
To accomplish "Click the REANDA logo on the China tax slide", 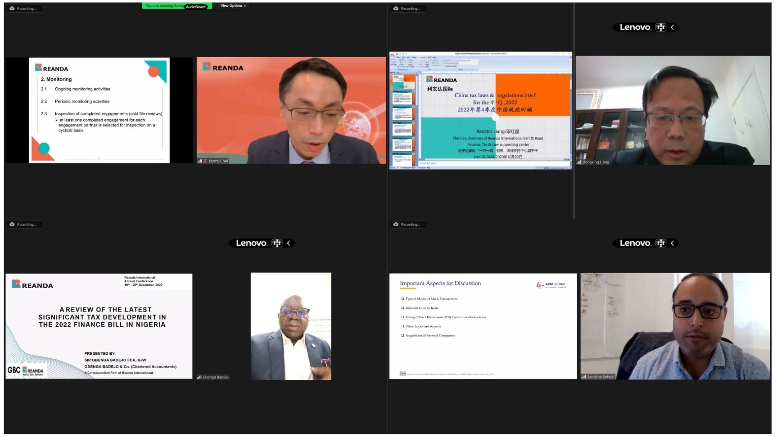I will [x=442, y=80].
